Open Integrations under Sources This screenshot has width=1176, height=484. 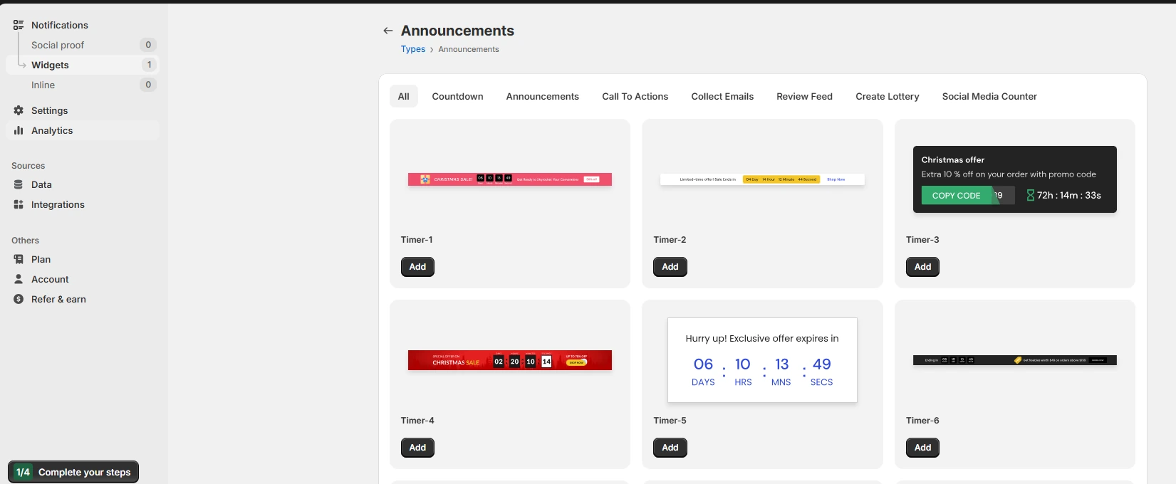point(58,204)
